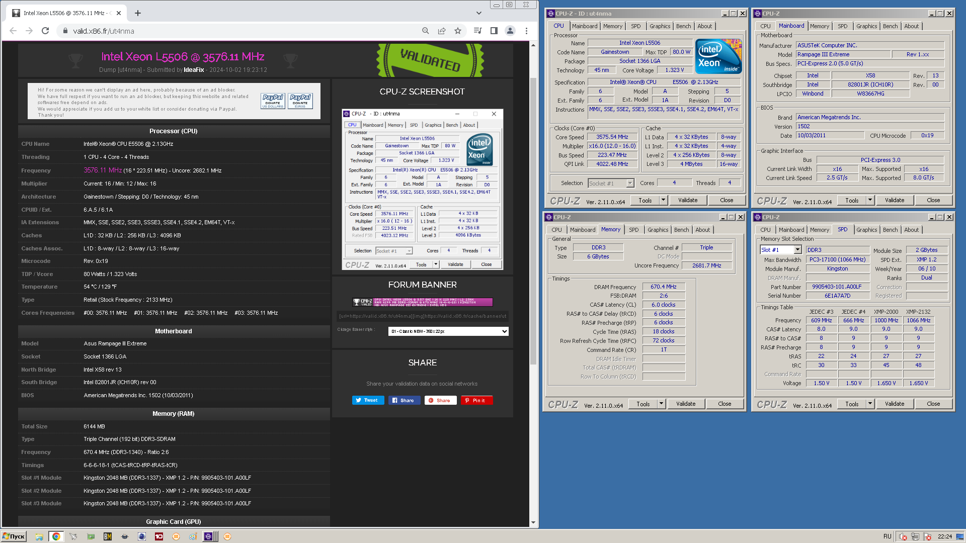Open the BM application in taskbar
Viewport: 966px width, 543px height.
click(x=108, y=536)
